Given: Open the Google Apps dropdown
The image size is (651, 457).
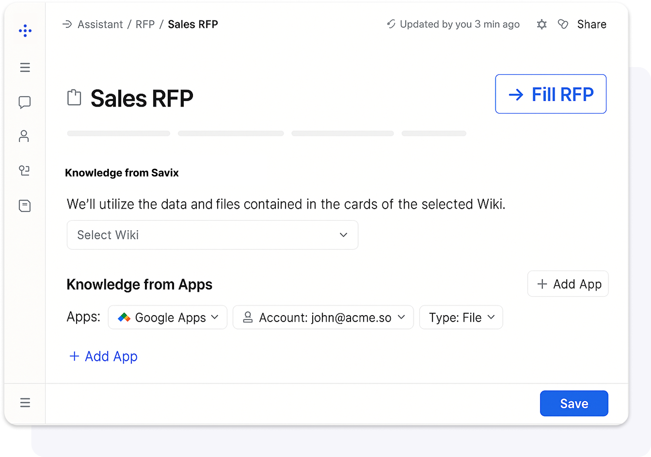Looking at the screenshot, I should click(168, 318).
